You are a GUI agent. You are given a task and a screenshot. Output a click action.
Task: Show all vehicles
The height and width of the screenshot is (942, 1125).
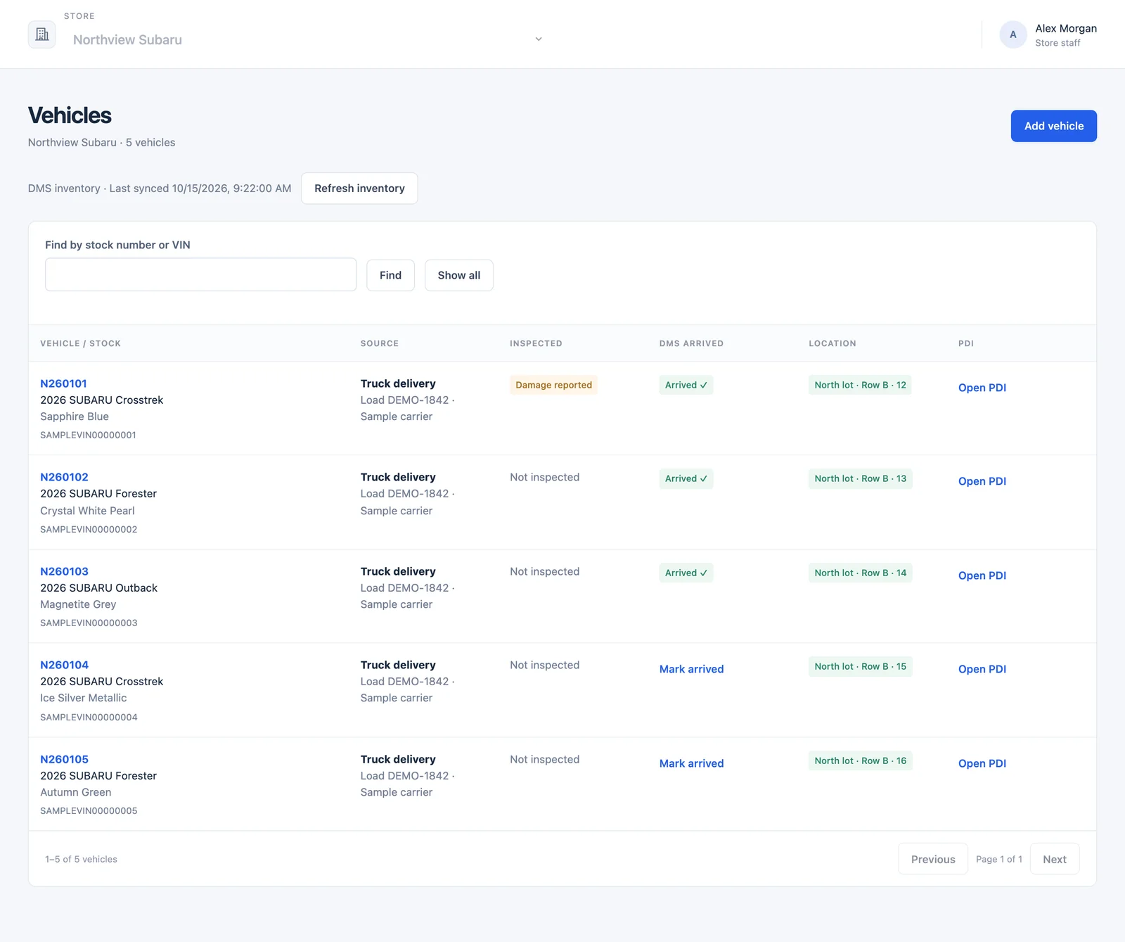458,275
